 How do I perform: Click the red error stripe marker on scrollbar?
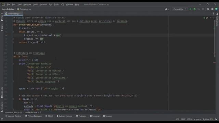(x=215, y=62)
